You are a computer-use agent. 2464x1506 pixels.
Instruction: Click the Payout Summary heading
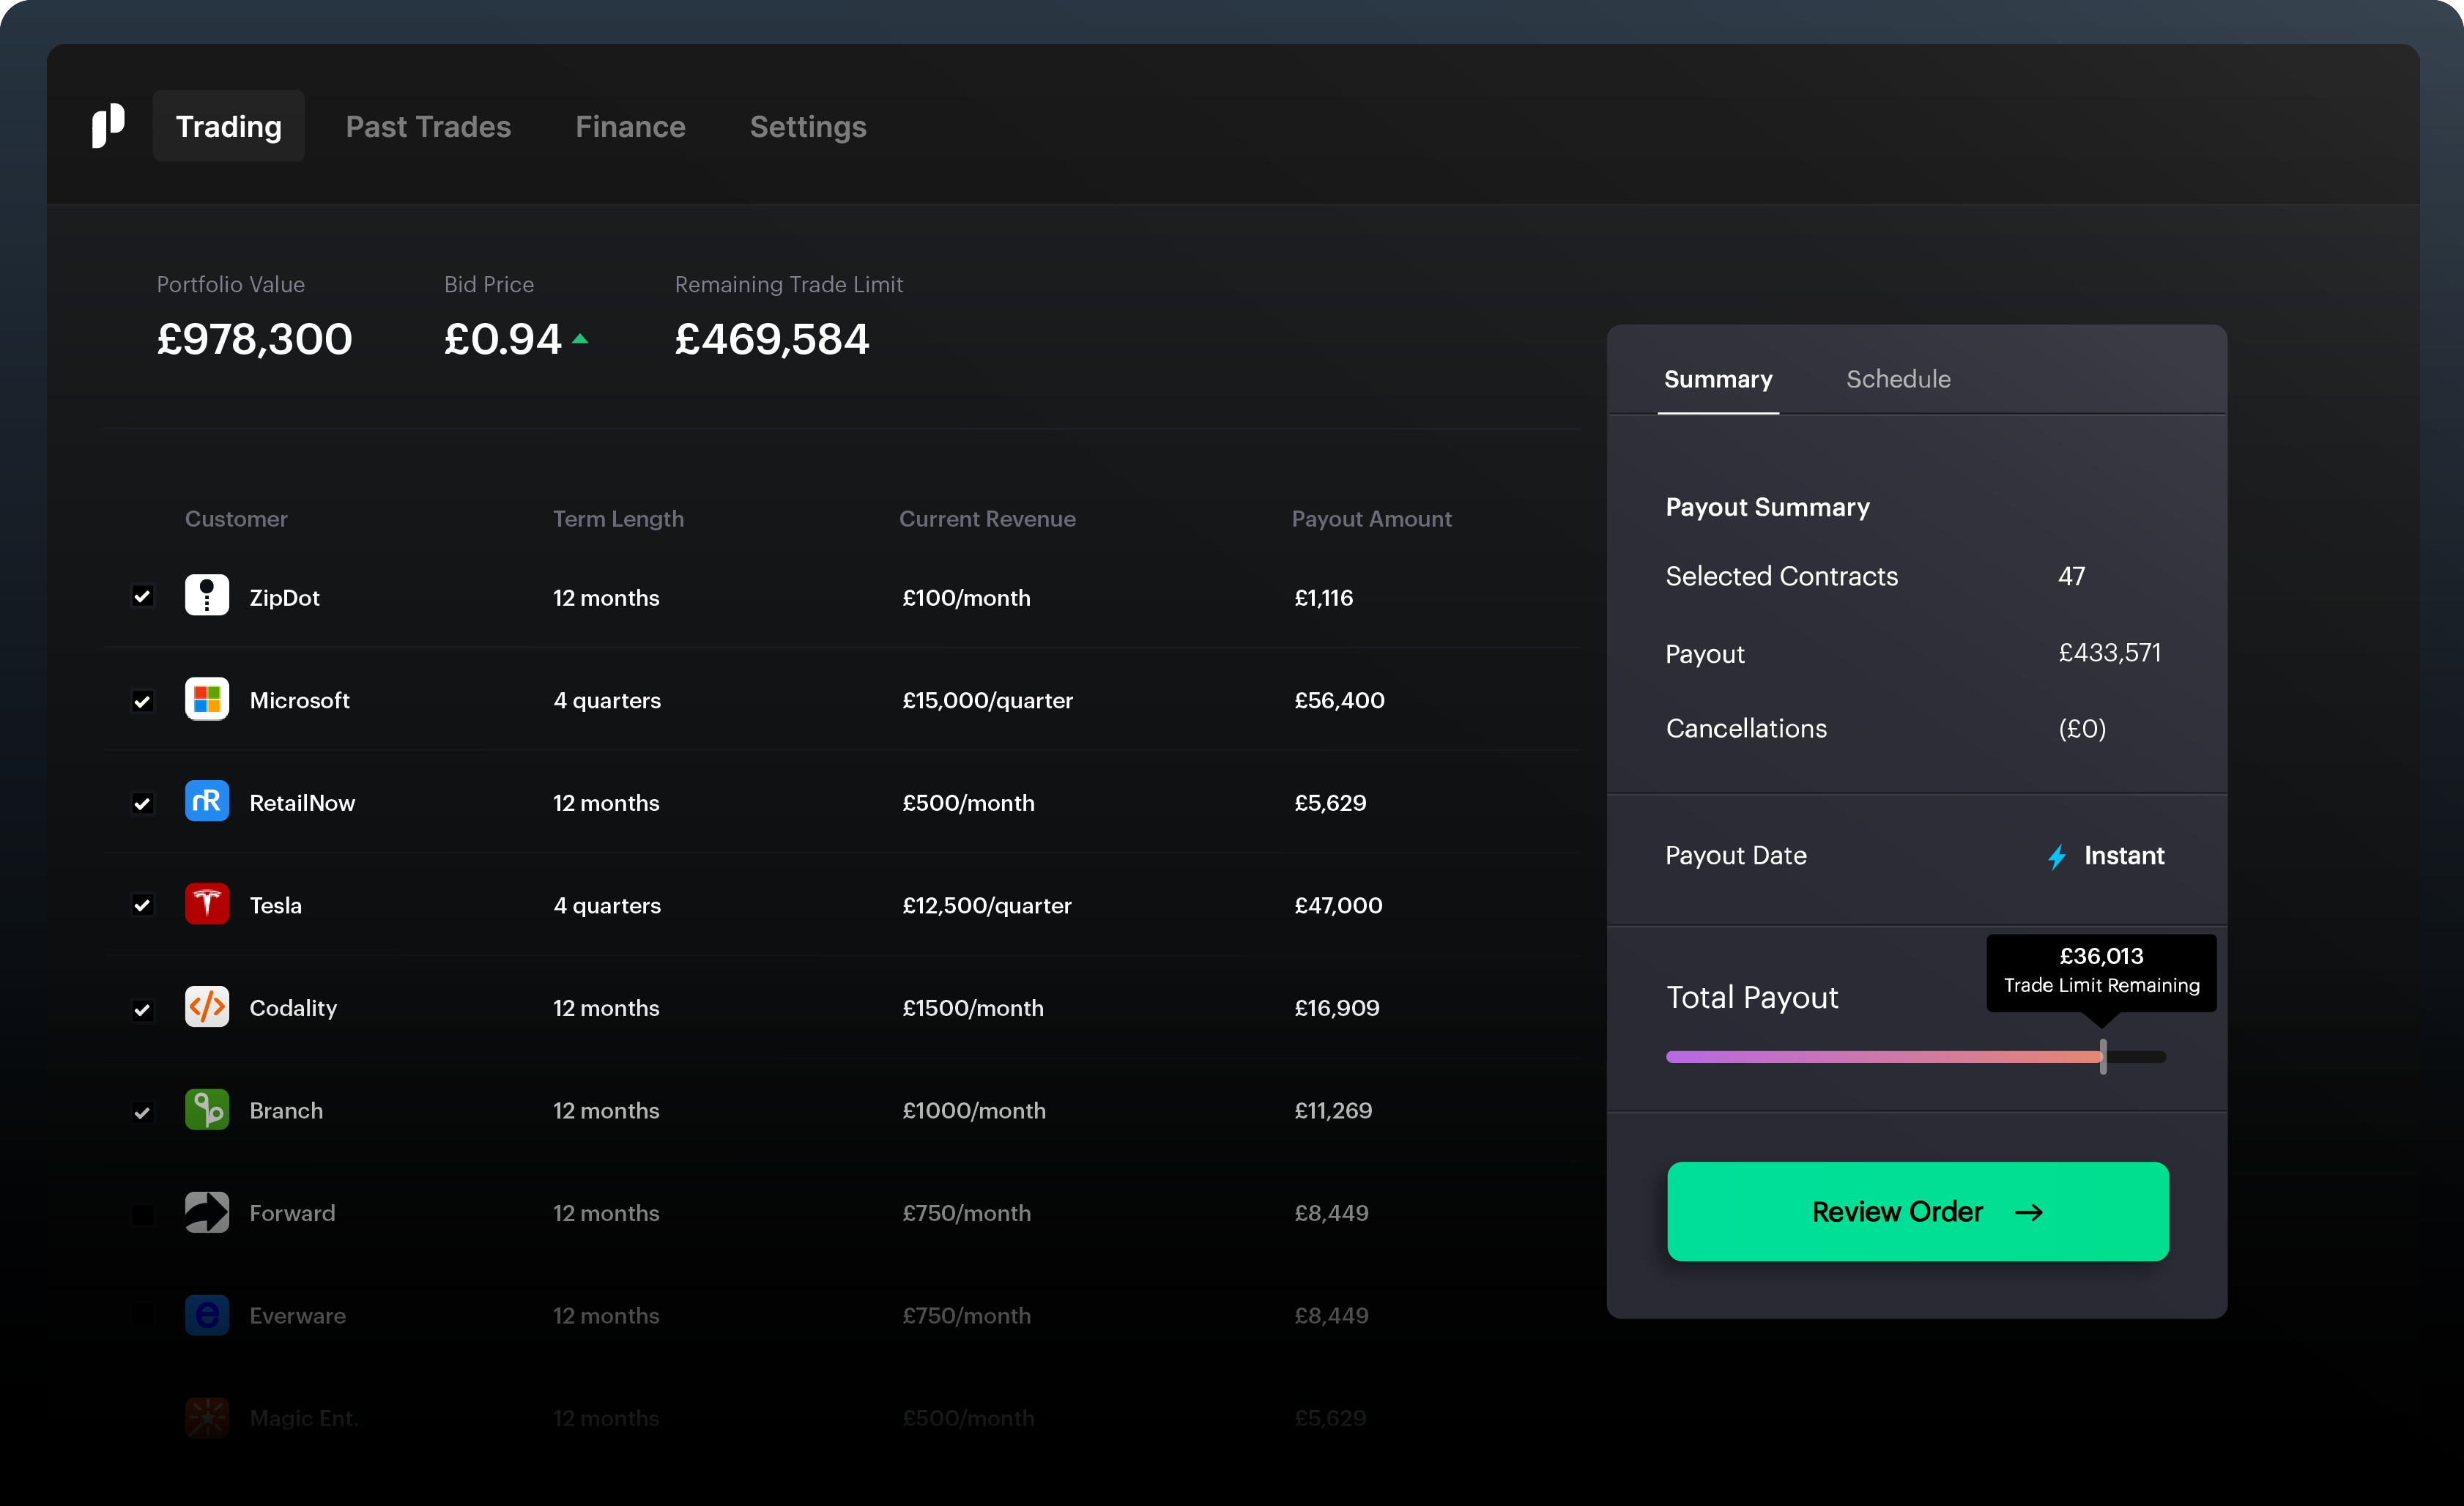click(1767, 507)
